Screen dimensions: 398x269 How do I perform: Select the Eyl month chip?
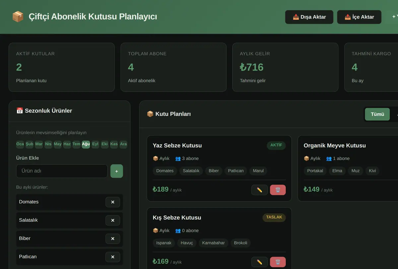[x=95, y=144]
